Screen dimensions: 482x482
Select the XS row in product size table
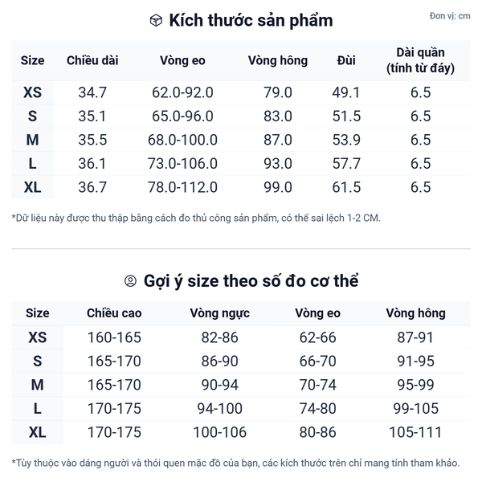coord(33,92)
